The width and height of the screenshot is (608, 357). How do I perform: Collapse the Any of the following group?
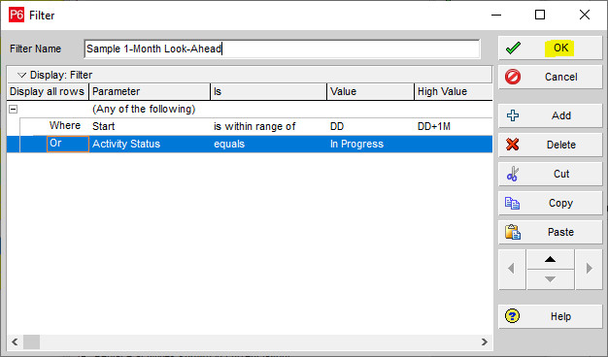(x=14, y=110)
